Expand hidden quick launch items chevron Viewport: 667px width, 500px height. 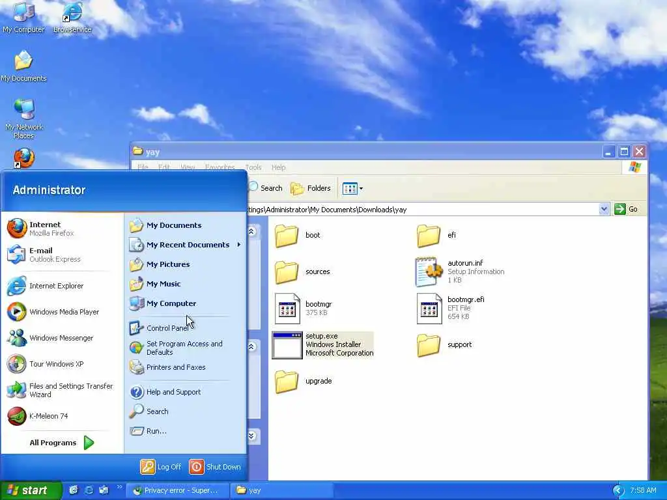pyautogui.click(x=119, y=487)
